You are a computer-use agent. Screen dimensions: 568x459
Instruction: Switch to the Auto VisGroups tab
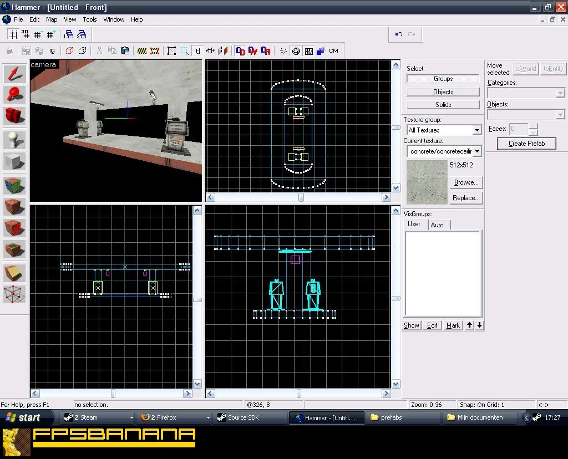tap(437, 225)
